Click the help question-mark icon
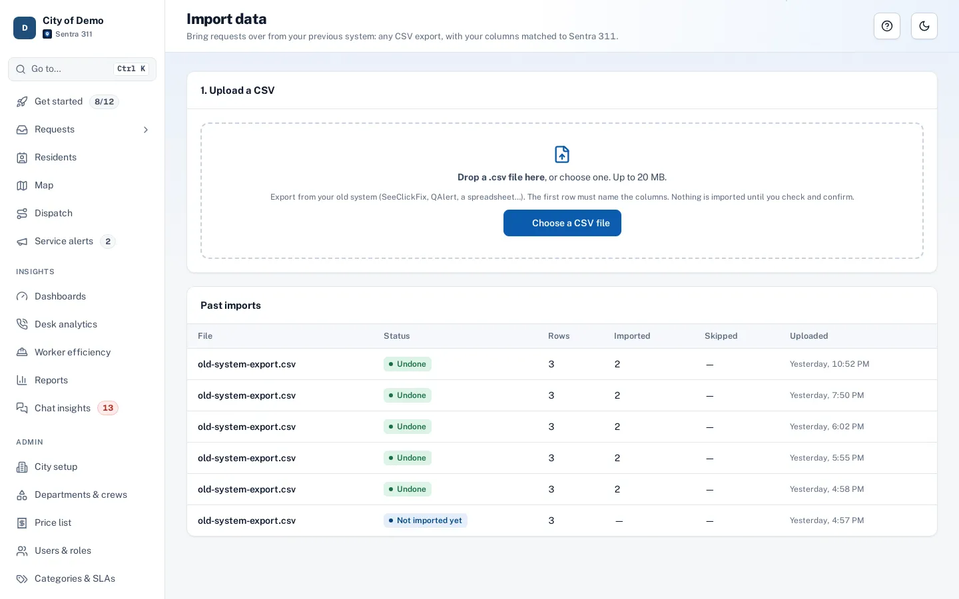The width and height of the screenshot is (959, 599). (887, 26)
